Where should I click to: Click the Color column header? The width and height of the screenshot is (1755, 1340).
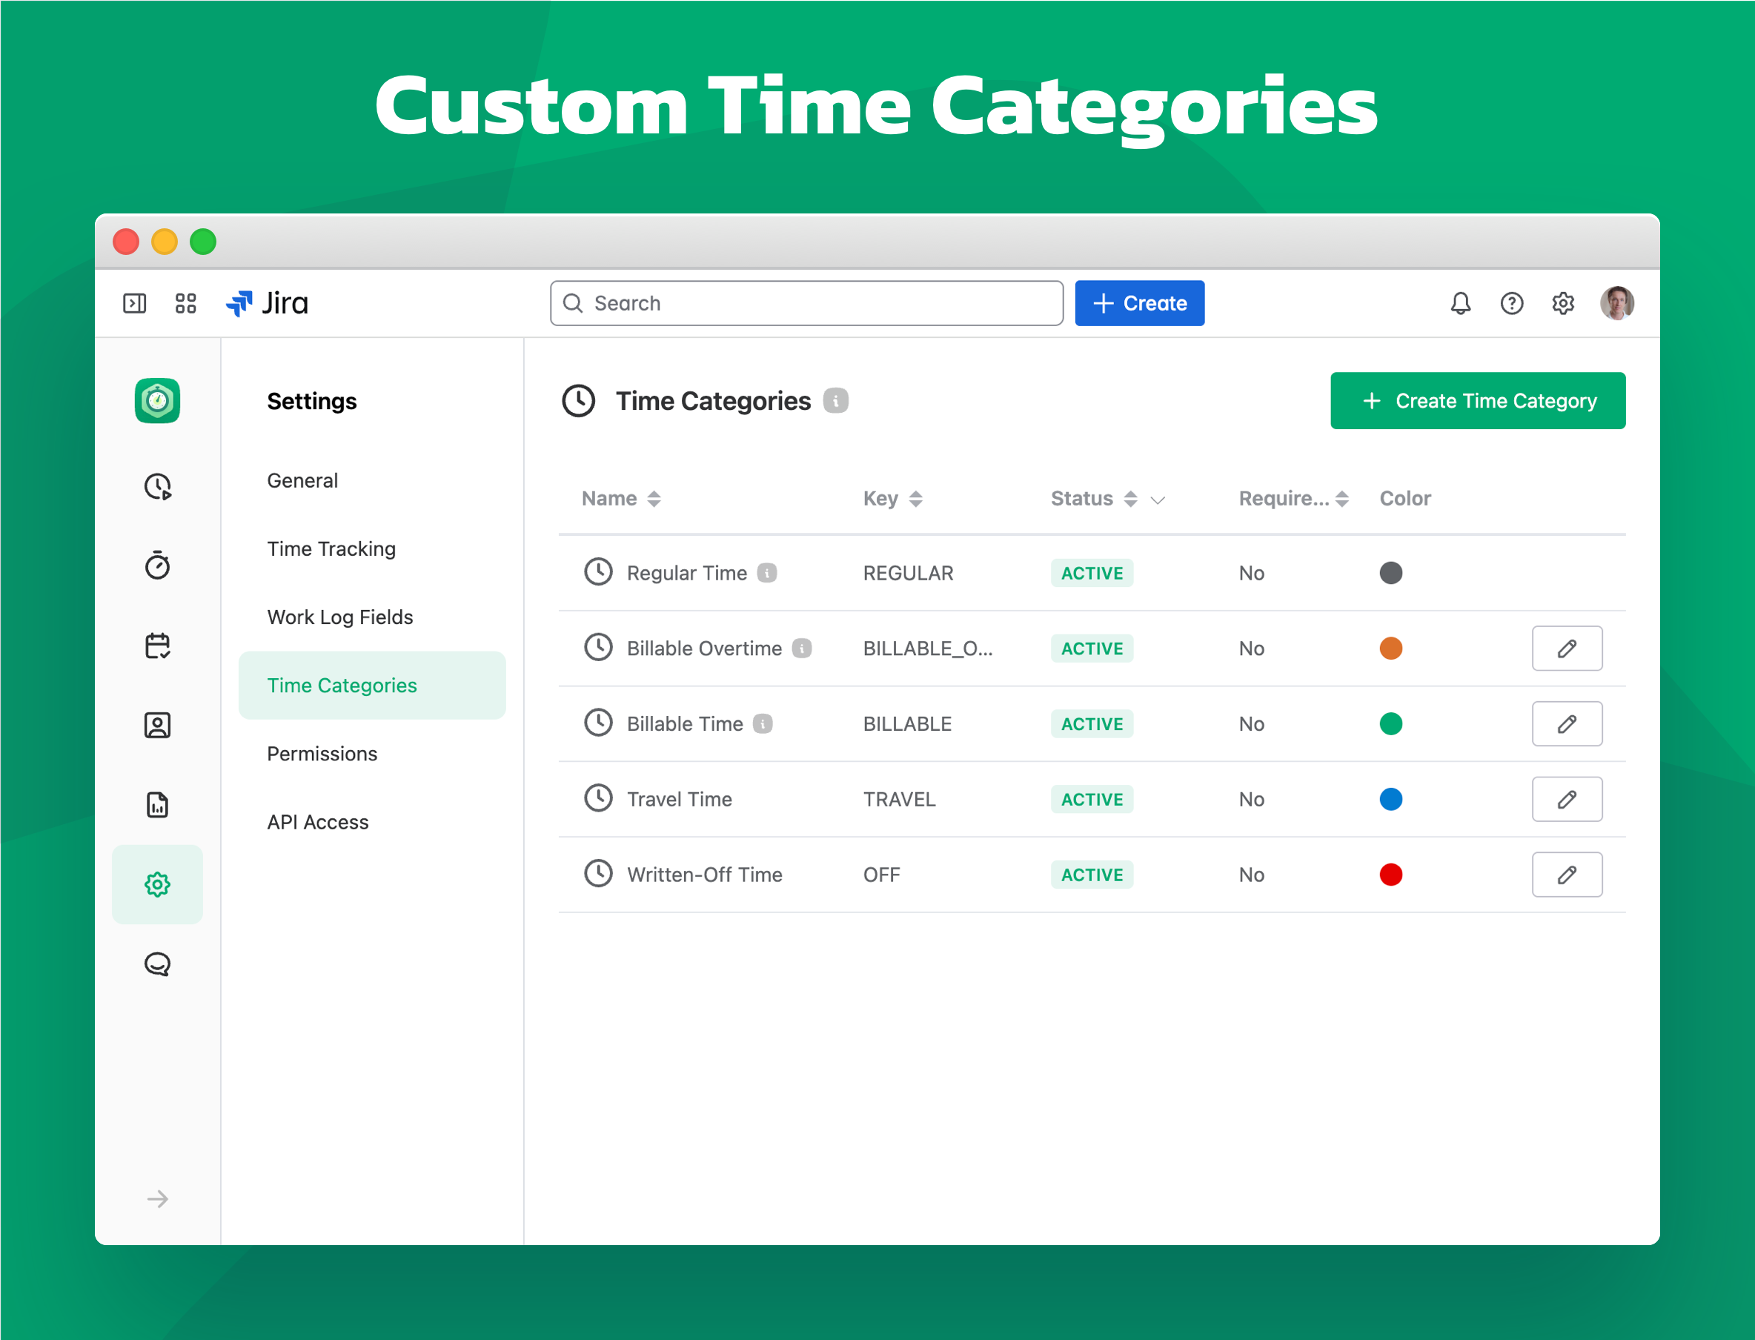(1405, 499)
